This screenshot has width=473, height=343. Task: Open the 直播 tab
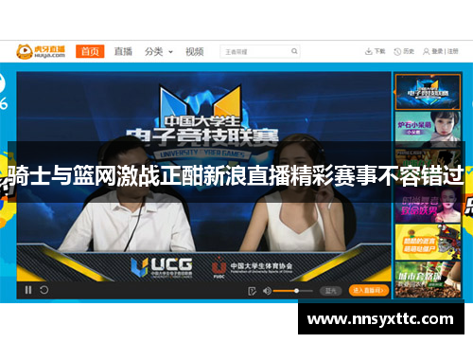pyautogui.click(x=123, y=51)
